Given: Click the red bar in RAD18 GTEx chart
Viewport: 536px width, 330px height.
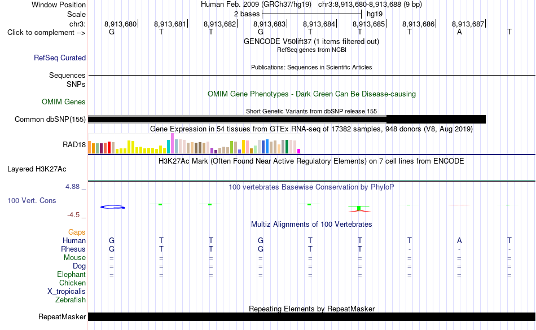Looking at the screenshot, I should (109, 147).
